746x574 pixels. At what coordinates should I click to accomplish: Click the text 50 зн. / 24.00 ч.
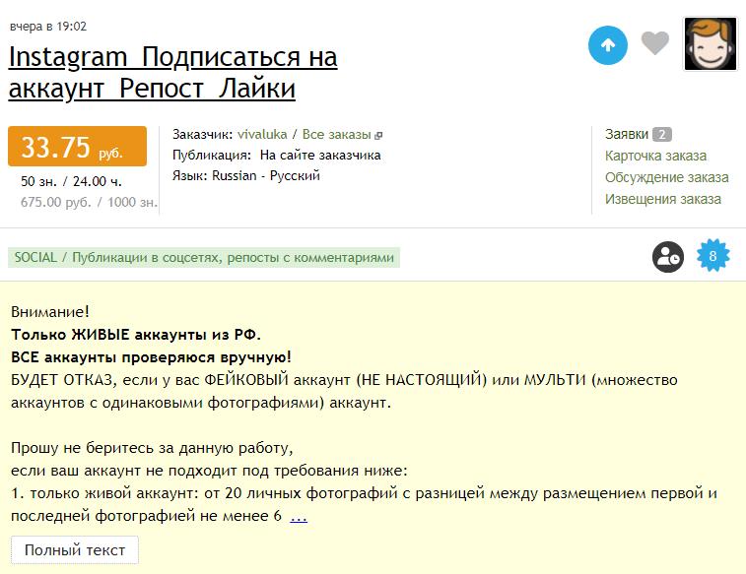[x=71, y=181]
